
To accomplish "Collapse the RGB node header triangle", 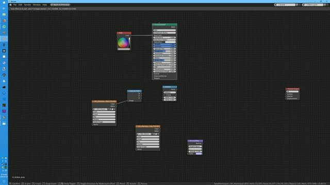I will click(118, 33).
